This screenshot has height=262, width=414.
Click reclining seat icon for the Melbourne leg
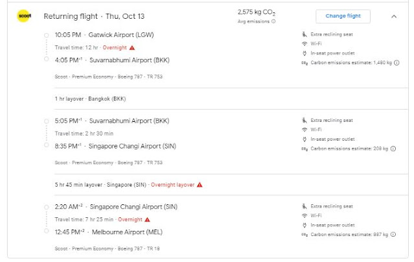click(x=305, y=205)
